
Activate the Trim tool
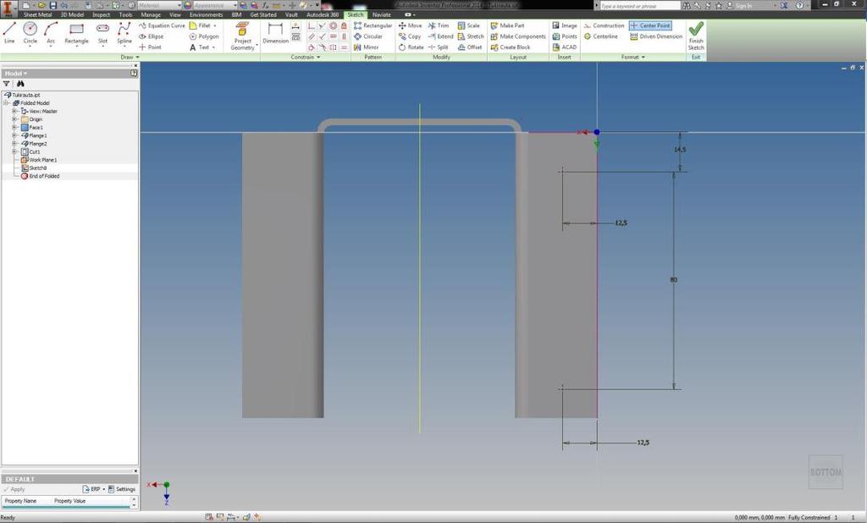[x=438, y=25]
